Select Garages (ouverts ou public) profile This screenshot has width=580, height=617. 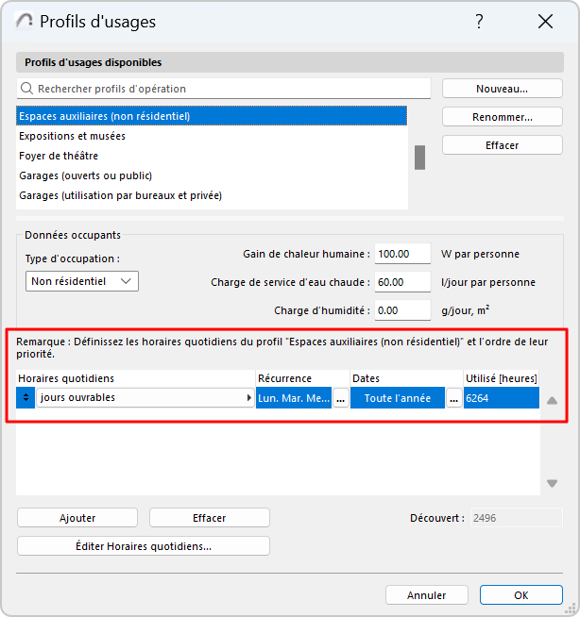coord(86,175)
